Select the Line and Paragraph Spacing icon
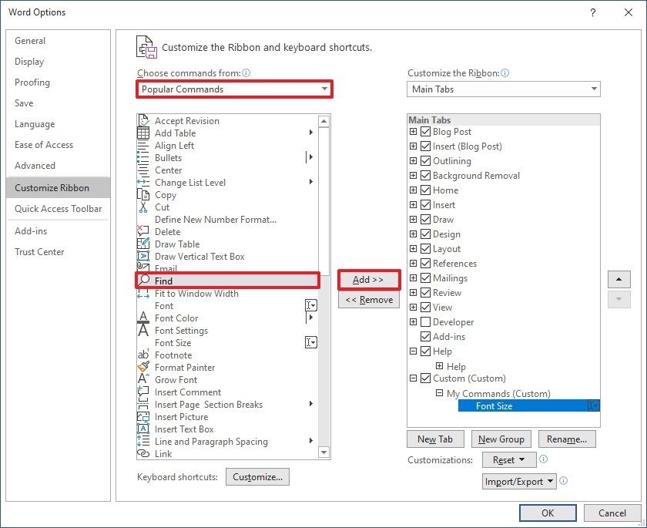The image size is (647, 528). [143, 442]
